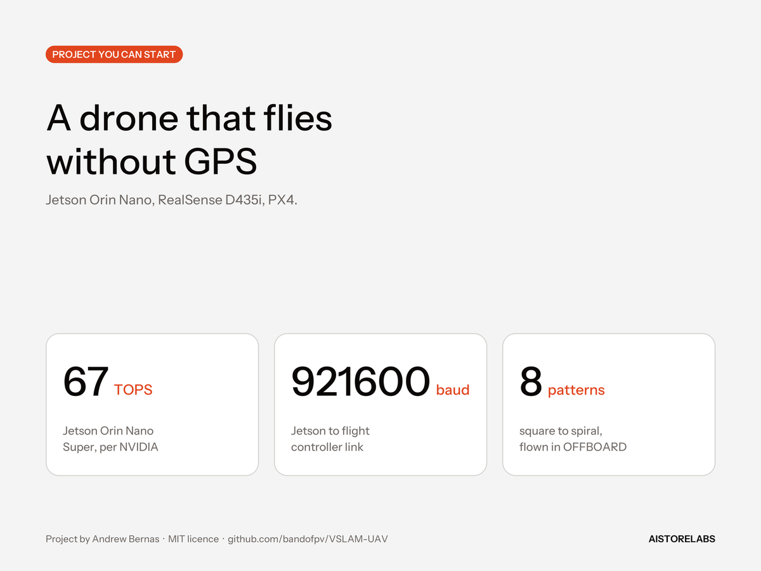Click the Jetson to flight controller link caption

330,439
